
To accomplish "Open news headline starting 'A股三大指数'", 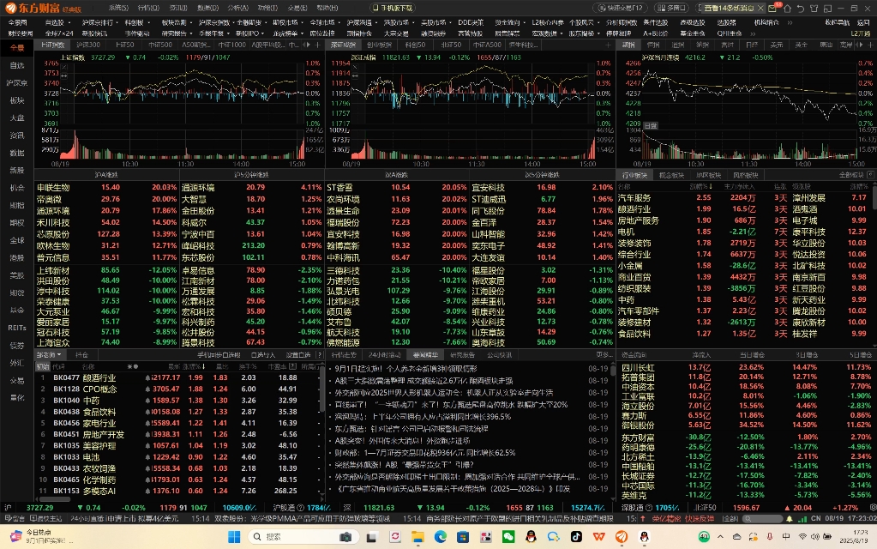I will [x=423, y=381].
